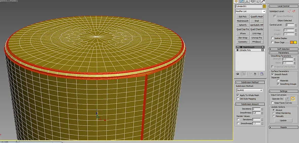Click box icon right of Editable Poly row

click(263, 50)
